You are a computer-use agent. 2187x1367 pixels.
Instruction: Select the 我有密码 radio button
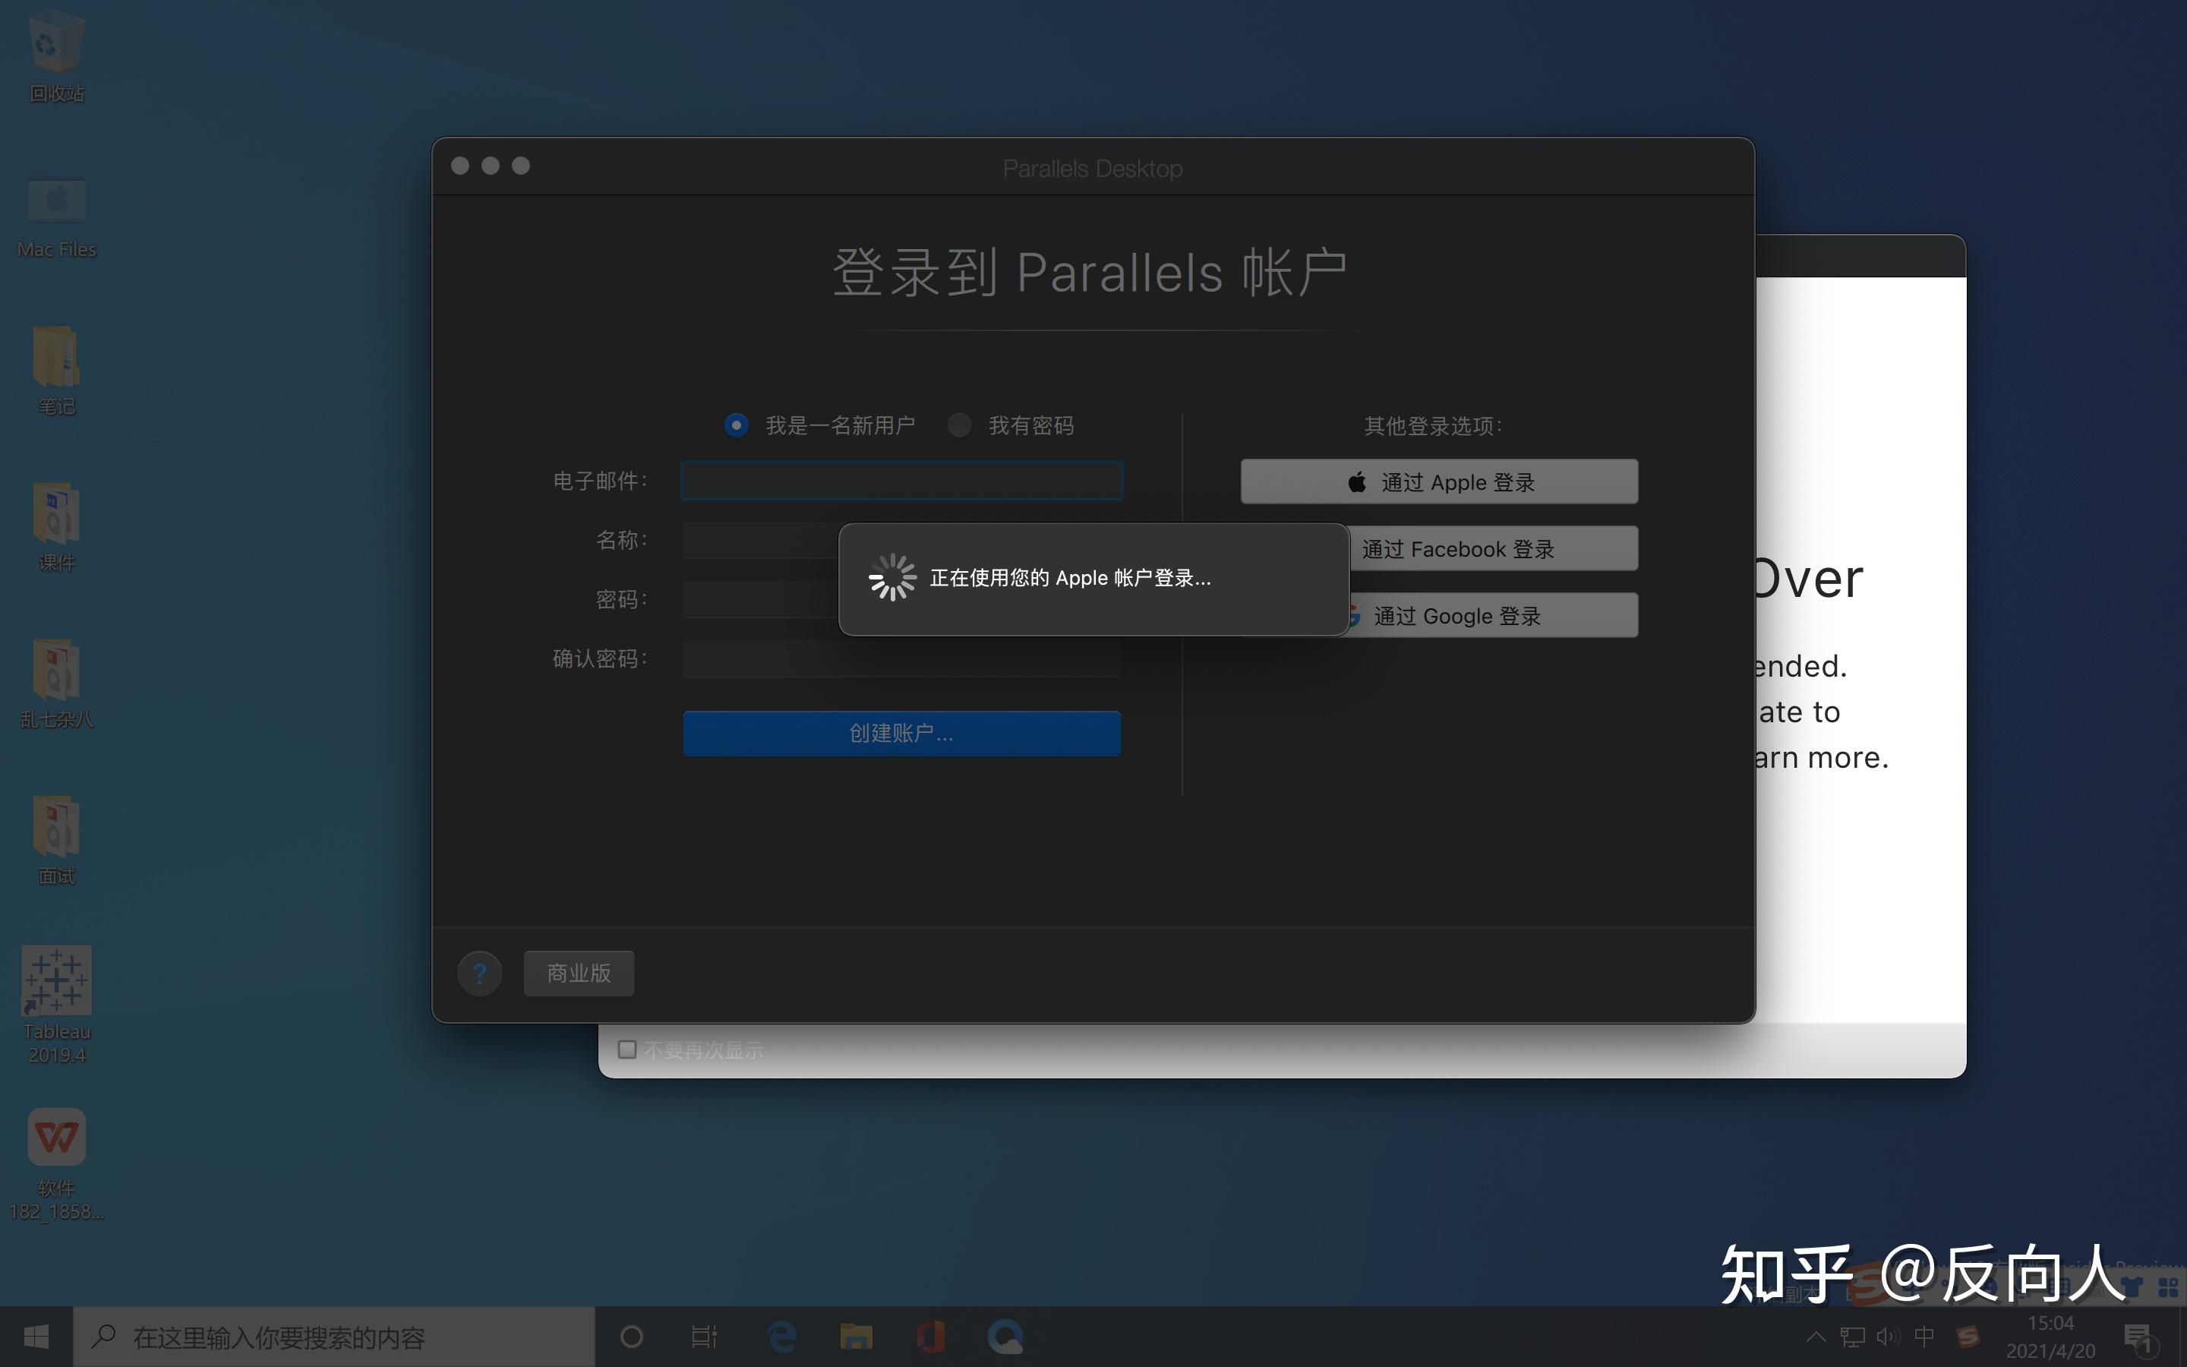[959, 425]
